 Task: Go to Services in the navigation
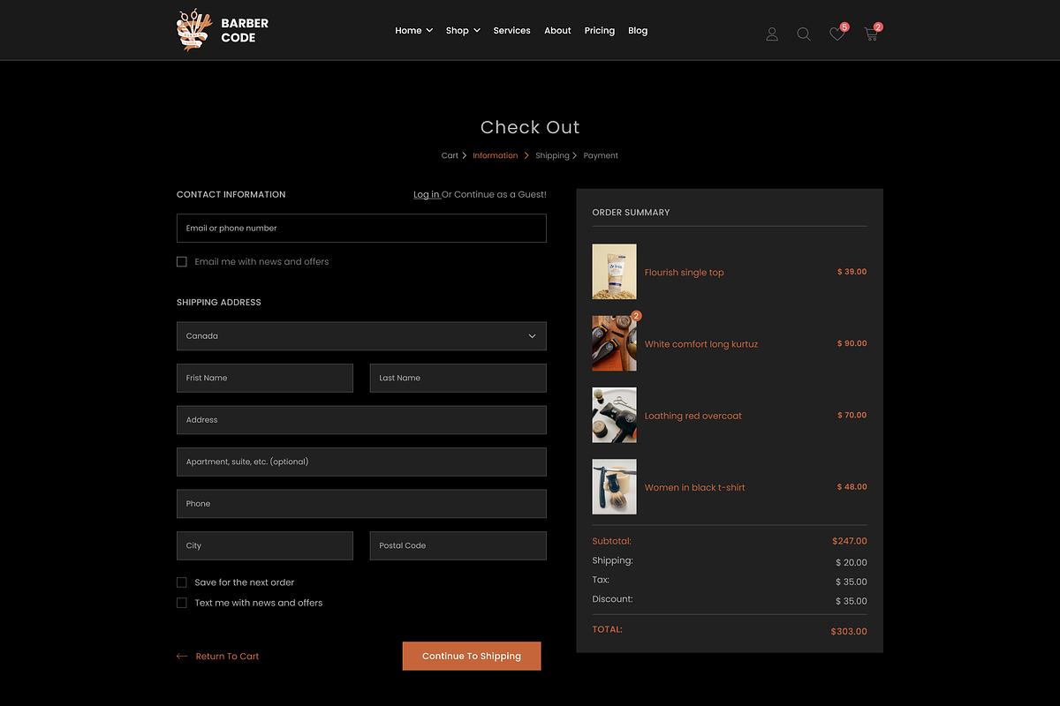tap(511, 30)
